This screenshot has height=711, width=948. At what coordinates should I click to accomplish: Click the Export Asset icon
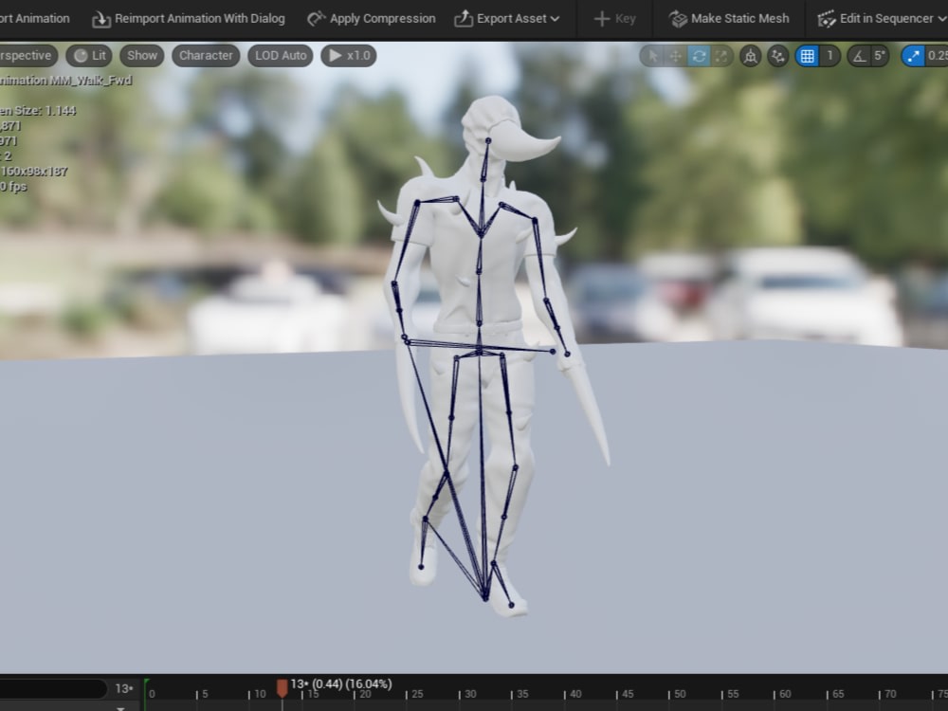(x=464, y=19)
